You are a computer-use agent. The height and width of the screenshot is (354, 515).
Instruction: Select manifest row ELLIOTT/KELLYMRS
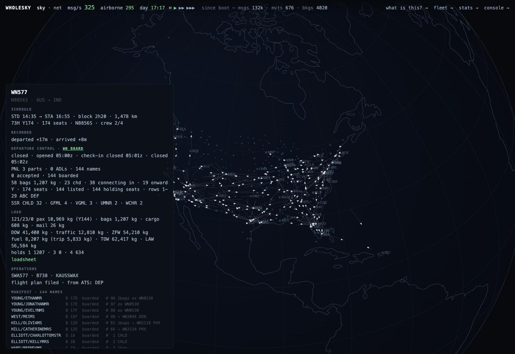pyautogui.click(x=89, y=342)
